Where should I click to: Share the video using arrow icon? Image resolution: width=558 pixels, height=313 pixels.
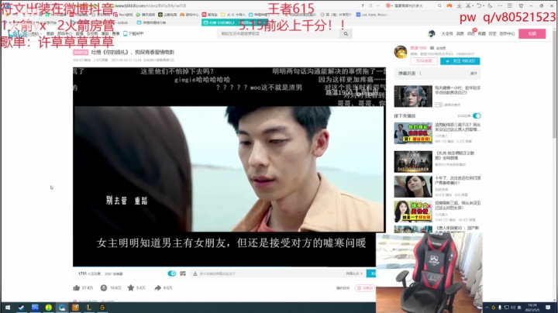[157, 287]
